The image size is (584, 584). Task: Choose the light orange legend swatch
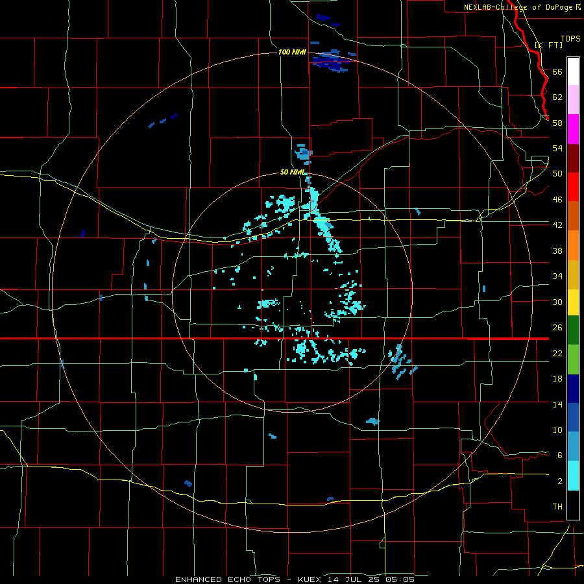pos(573,245)
